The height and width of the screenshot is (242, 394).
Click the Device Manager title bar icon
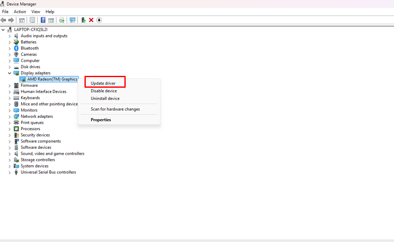3,4
